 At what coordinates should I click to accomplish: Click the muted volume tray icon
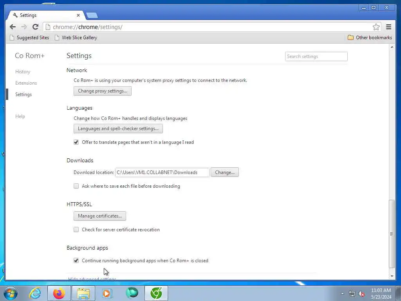pyautogui.click(x=361, y=294)
